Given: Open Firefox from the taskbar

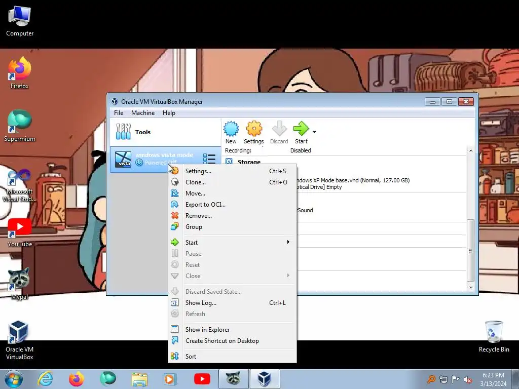Looking at the screenshot, I should (x=77, y=379).
